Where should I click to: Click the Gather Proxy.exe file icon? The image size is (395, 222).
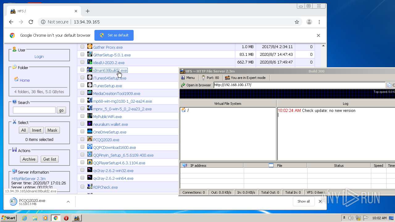coord(90,47)
